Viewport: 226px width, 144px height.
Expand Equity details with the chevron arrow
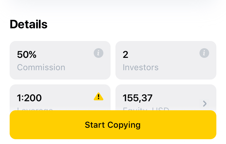click(x=205, y=104)
